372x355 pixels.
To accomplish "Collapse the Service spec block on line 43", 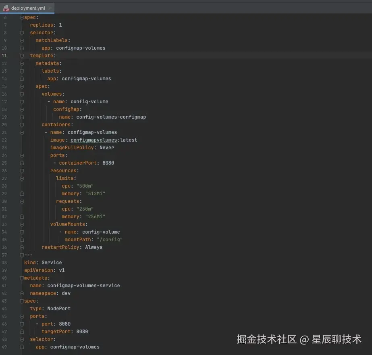I will tap(22, 301).
